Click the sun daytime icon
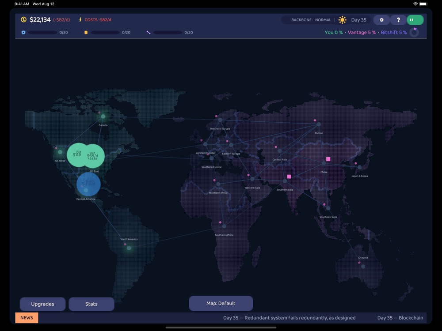The image size is (442, 331). coord(342,20)
